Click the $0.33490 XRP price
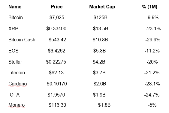Screen dimensions: 169x113 [56, 29]
